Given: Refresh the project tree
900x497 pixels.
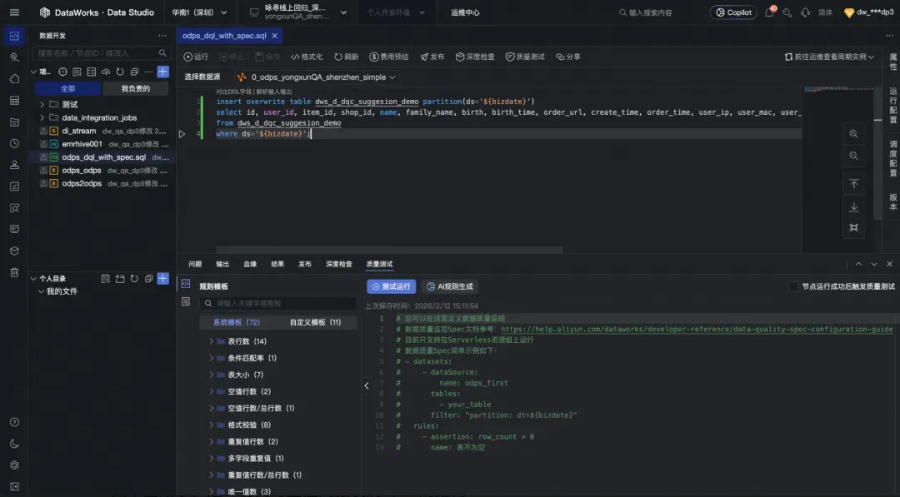Looking at the screenshot, I should [x=120, y=72].
